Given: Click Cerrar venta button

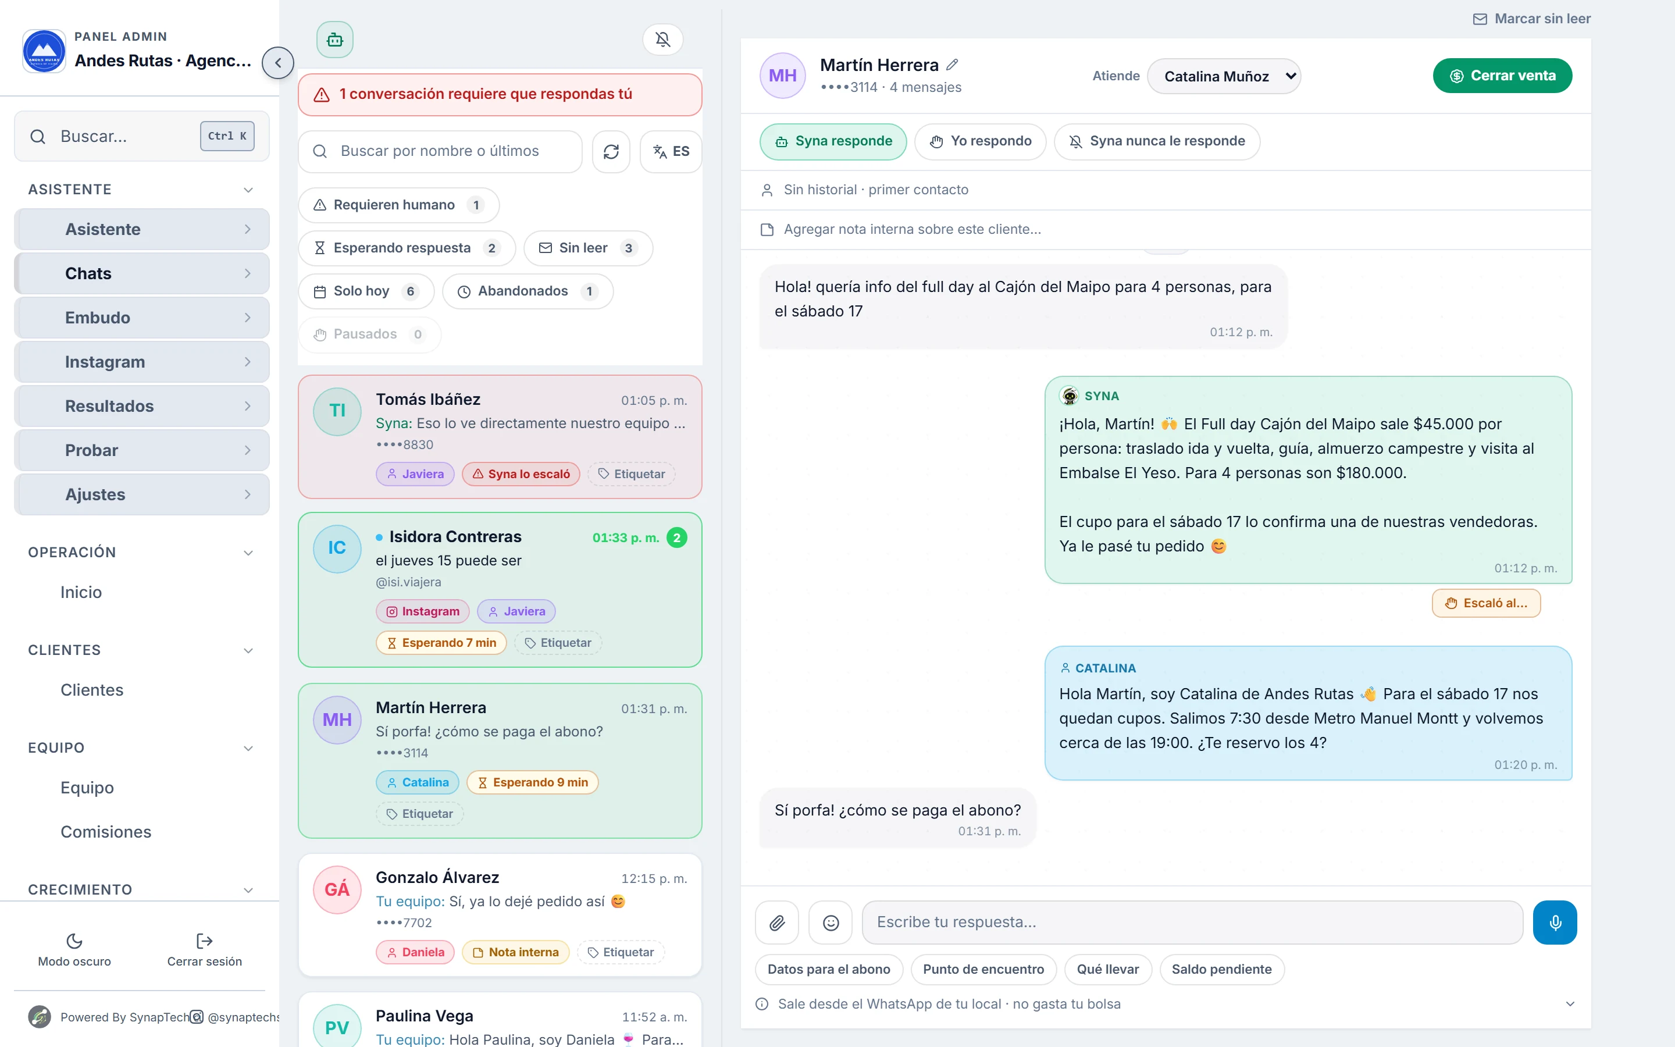Looking at the screenshot, I should [1502, 76].
